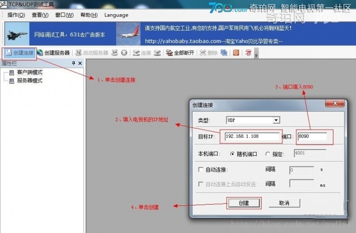The height and width of the screenshot is (233, 356).
Task: Click the red help toolbar icon
Action: pos(248,53)
